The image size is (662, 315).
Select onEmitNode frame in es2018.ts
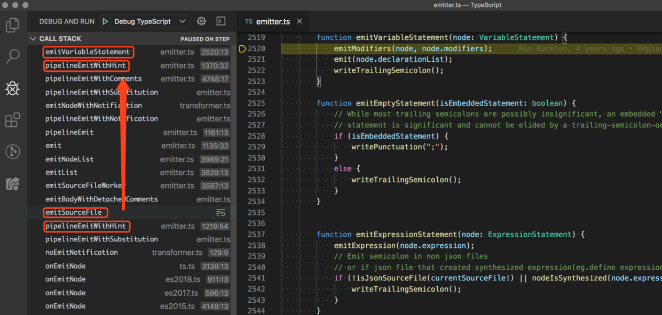tap(66, 279)
